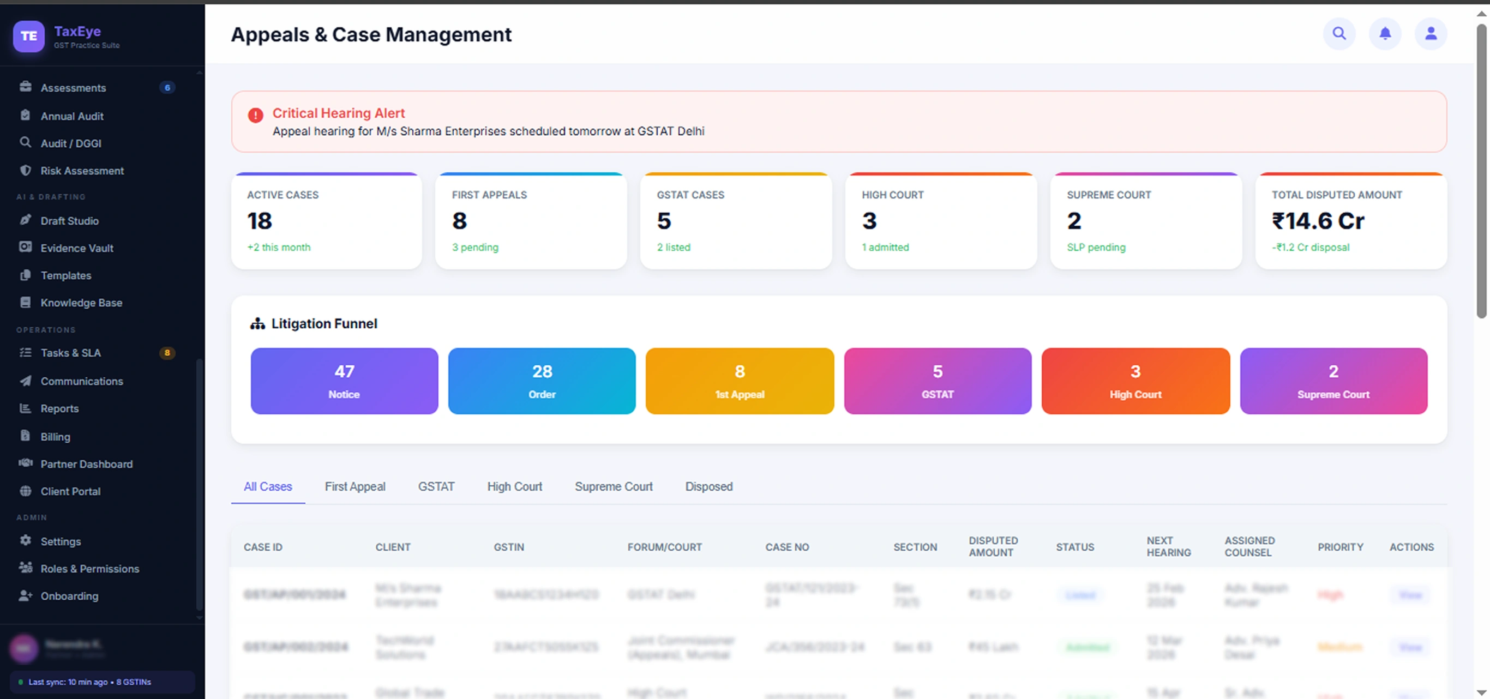Go to Risk Assessment shield item
The image size is (1490, 699).
pyautogui.click(x=82, y=171)
